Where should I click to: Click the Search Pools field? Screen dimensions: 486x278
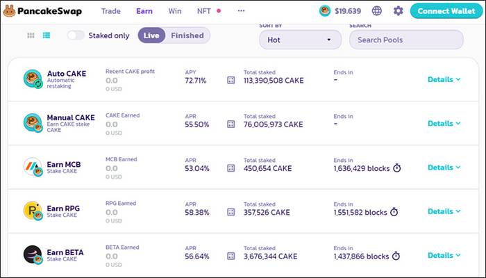pyautogui.click(x=406, y=40)
